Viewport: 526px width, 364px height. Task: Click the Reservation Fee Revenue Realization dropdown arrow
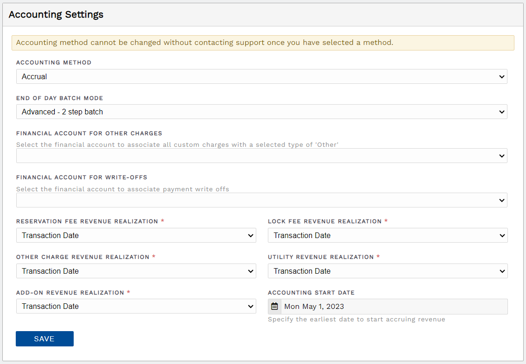coord(250,235)
